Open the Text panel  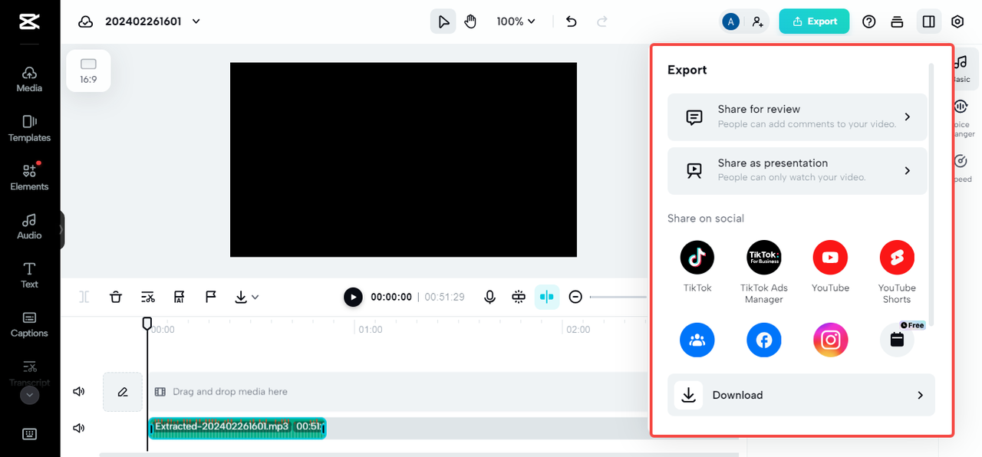tap(29, 275)
